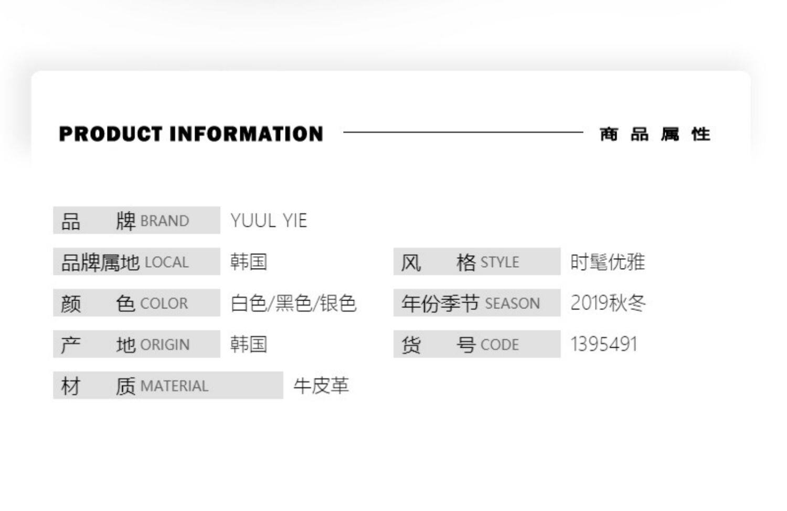Select the 风格 STYLE label
This screenshot has width=787, height=511.
coord(476,262)
